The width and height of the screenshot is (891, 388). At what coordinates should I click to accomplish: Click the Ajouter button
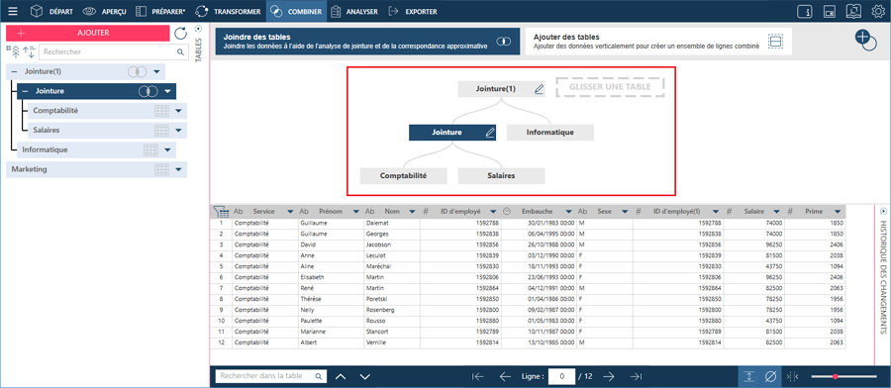click(87, 33)
